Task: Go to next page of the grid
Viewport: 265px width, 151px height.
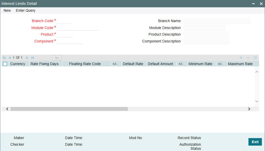Action: click(27, 58)
